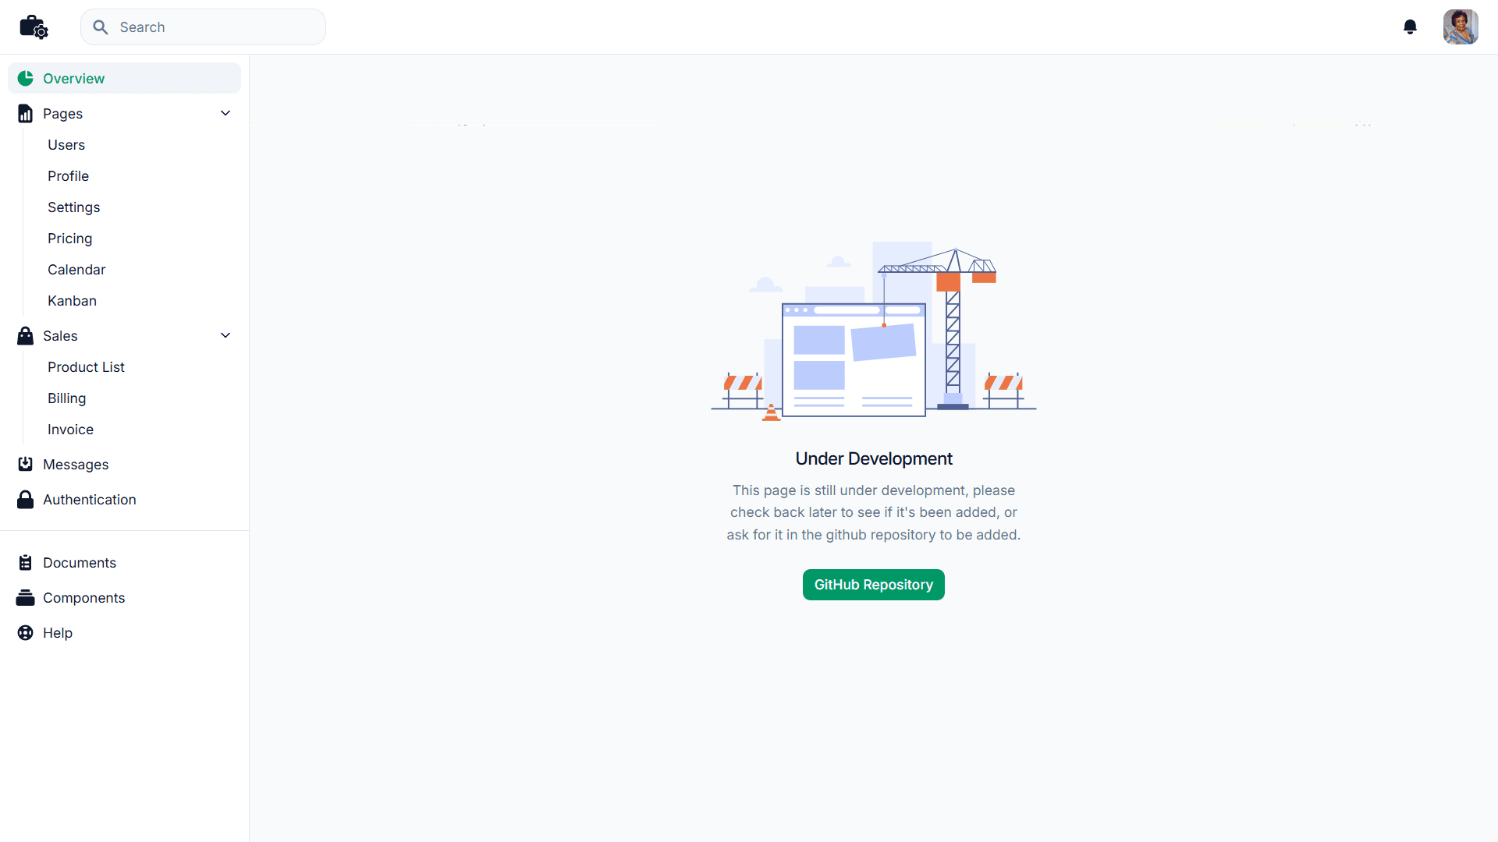This screenshot has height=842, width=1498.
Task: Open the notifications bell
Action: coord(1410,27)
